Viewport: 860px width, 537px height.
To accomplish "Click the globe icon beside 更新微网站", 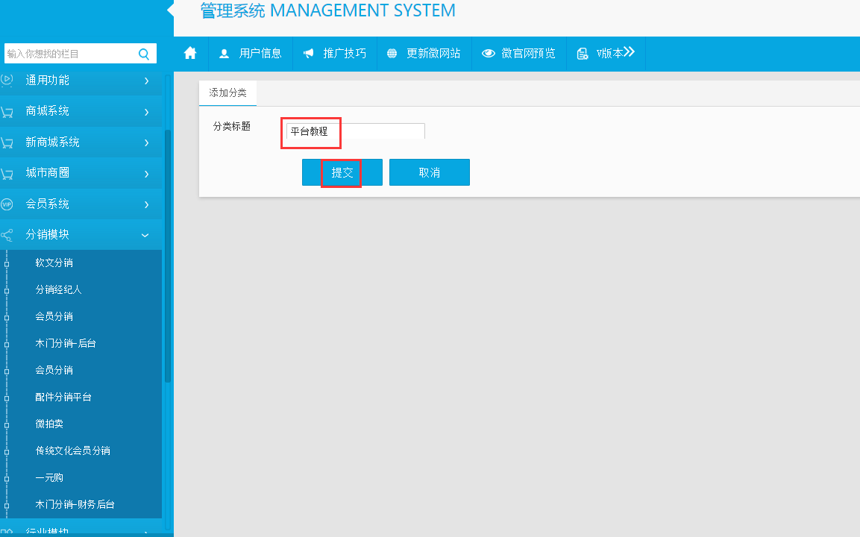I will (x=392, y=53).
